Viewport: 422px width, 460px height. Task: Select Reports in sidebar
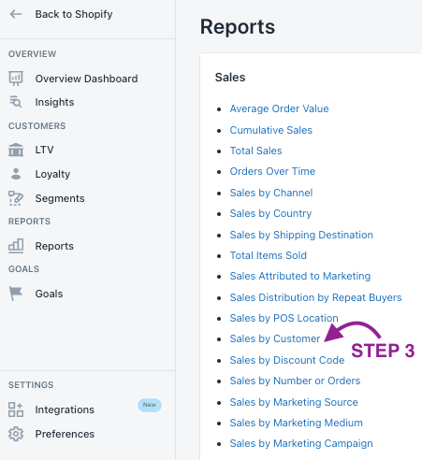pyautogui.click(x=54, y=246)
